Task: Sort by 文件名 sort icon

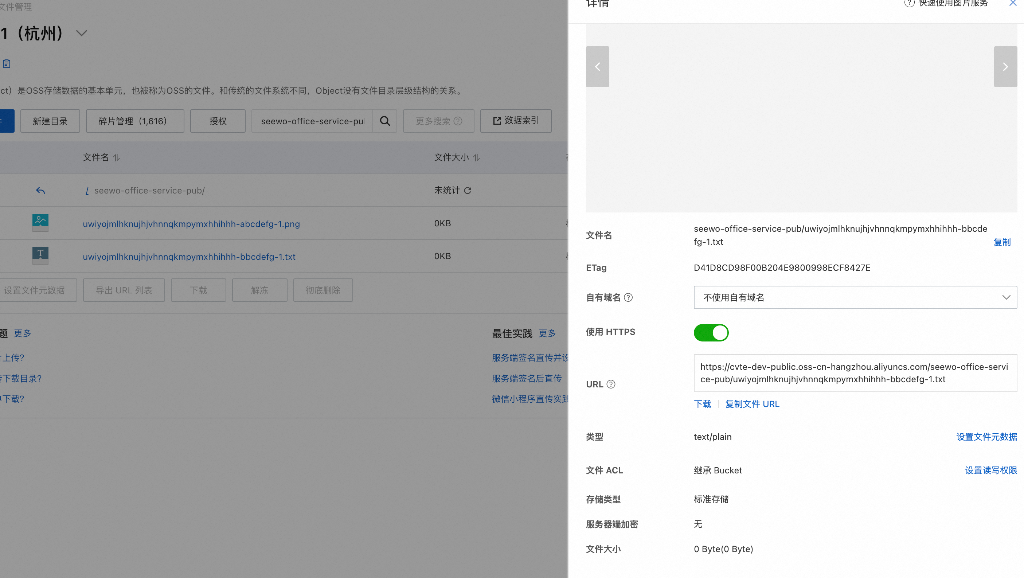Action: click(117, 158)
